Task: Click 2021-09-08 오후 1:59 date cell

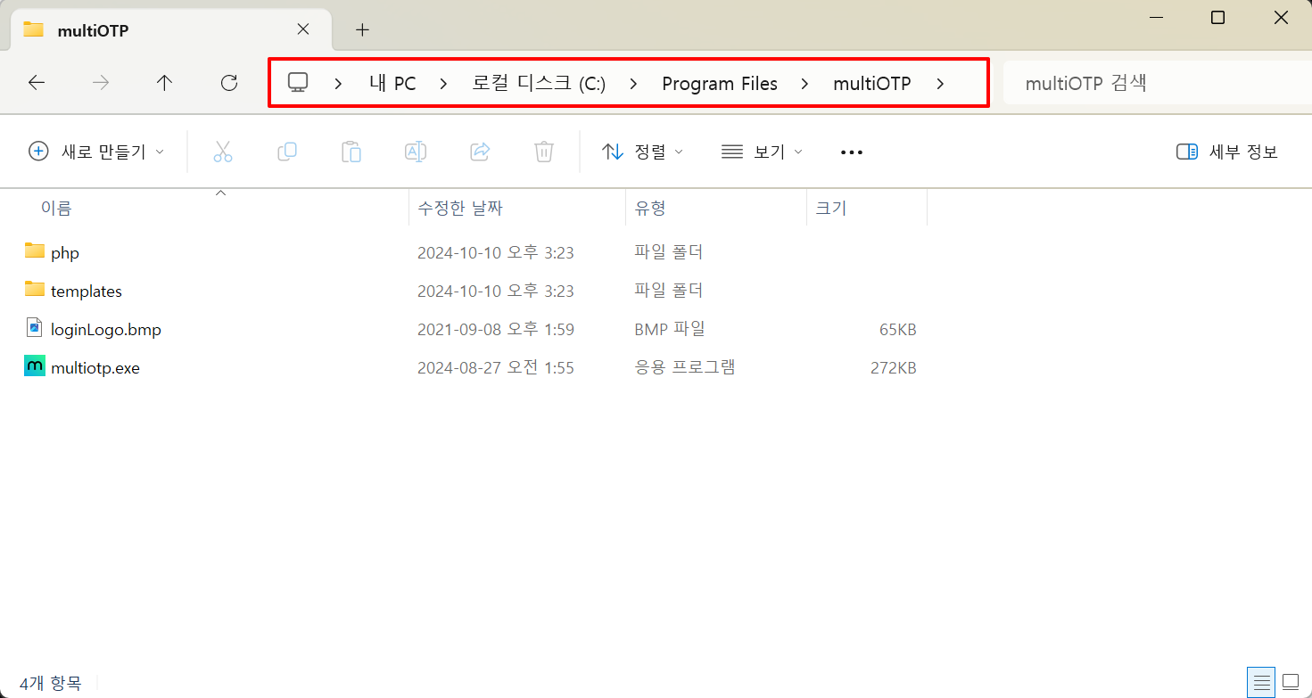Action: (x=496, y=330)
